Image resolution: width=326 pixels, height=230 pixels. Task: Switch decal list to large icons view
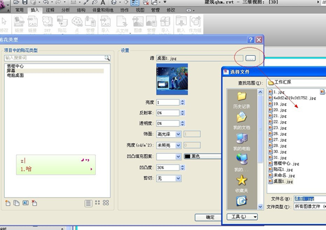pyautogui.click(x=106, y=203)
